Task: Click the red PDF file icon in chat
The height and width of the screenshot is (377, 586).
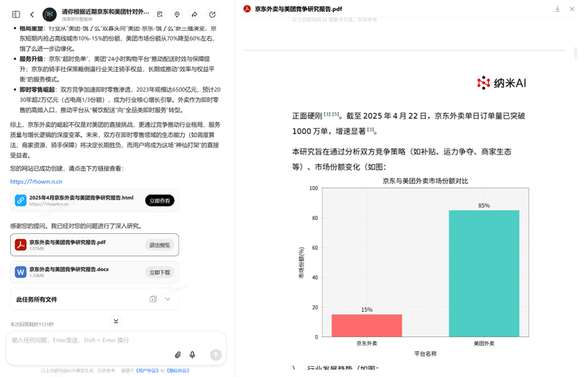Action: (x=20, y=245)
